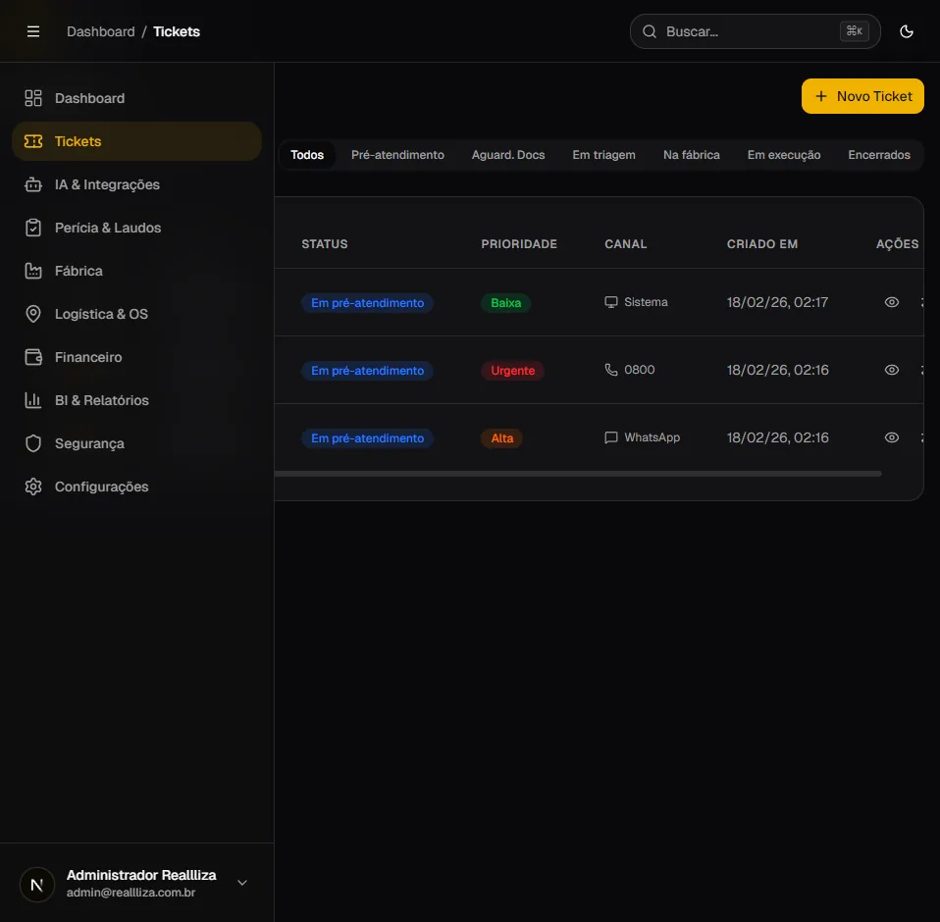Click the Alta priority badge
This screenshot has width=940, height=922.
point(501,438)
